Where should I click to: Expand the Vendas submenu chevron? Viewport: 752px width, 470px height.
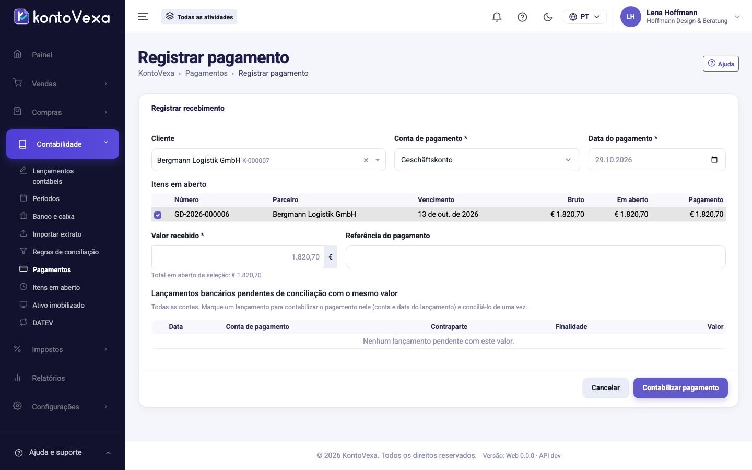pyautogui.click(x=106, y=84)
